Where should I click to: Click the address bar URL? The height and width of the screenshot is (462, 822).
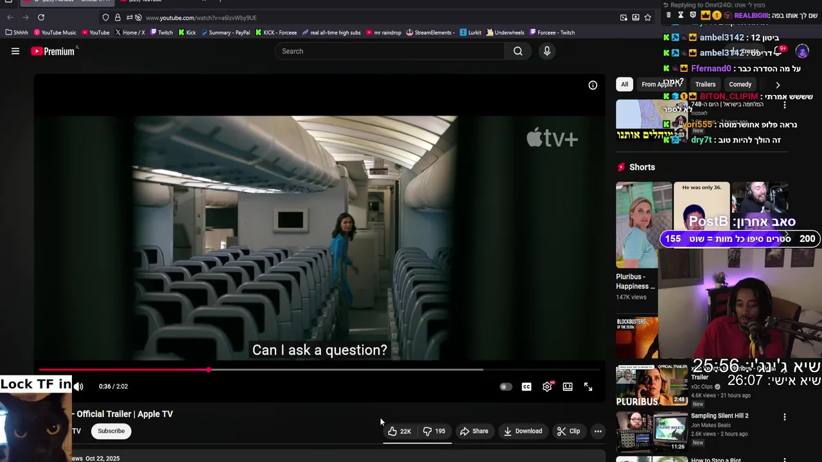coord(200,18)
